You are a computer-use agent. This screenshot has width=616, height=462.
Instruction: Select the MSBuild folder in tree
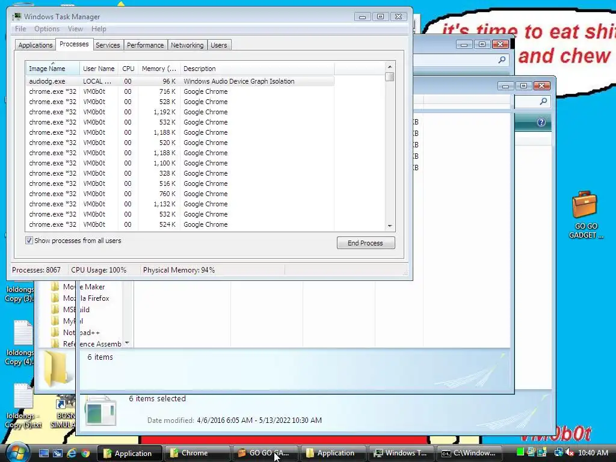click(76, 310)
